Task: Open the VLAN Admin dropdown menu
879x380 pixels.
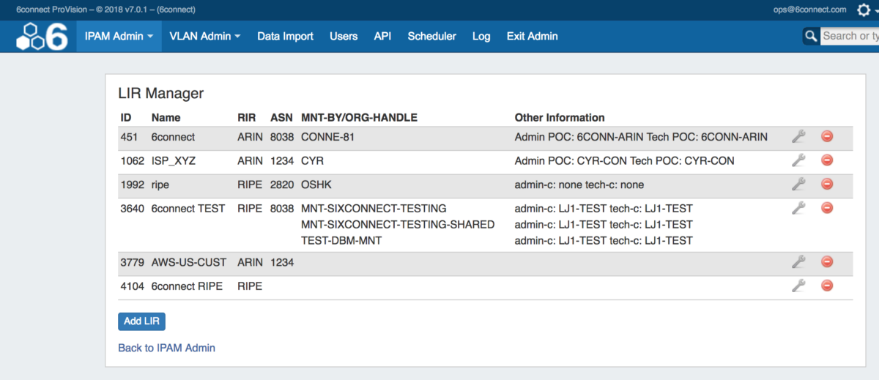Action: [204, 36]
